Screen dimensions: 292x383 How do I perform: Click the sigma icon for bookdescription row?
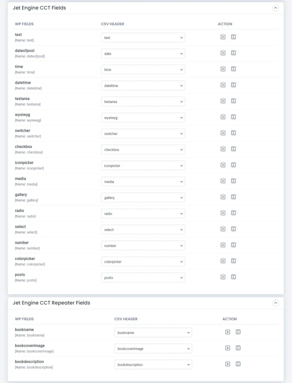(x=238, y=364)
